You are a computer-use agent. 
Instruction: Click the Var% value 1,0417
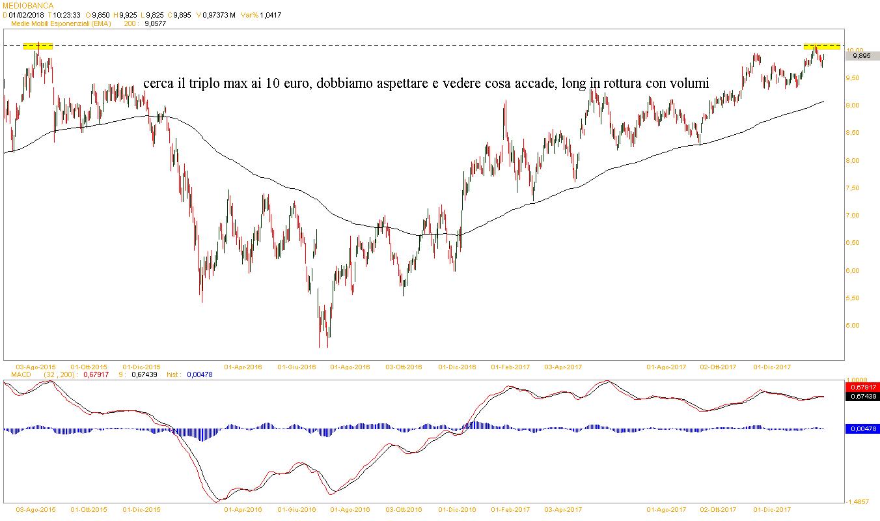[x=271, y=14]
